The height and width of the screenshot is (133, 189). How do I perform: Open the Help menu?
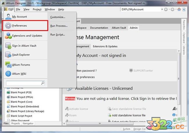(x=61, y=9)
